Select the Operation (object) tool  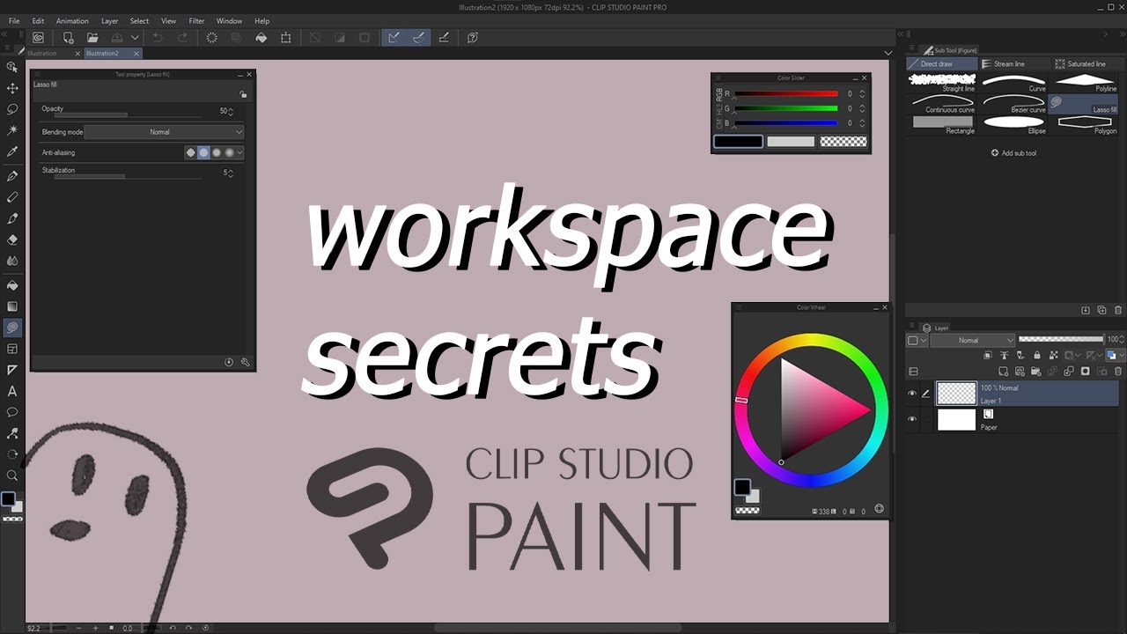(x=12, y=67)
